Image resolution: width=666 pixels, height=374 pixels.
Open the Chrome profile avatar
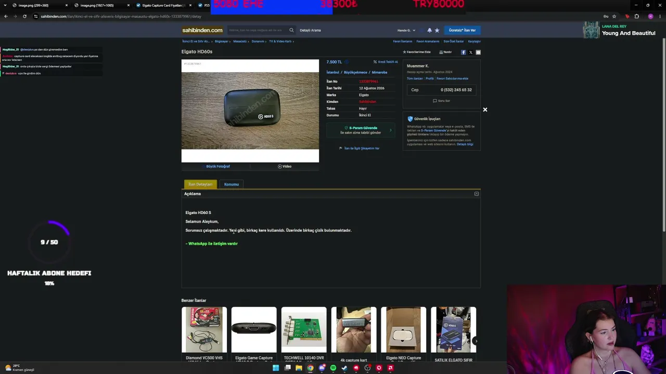[x=650, y=16]
